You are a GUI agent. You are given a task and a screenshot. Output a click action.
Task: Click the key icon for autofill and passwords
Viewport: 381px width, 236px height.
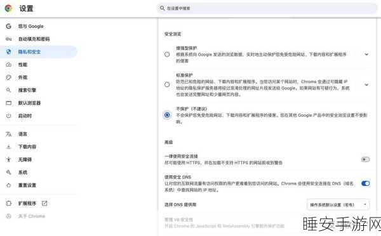[x=8, y=39]
